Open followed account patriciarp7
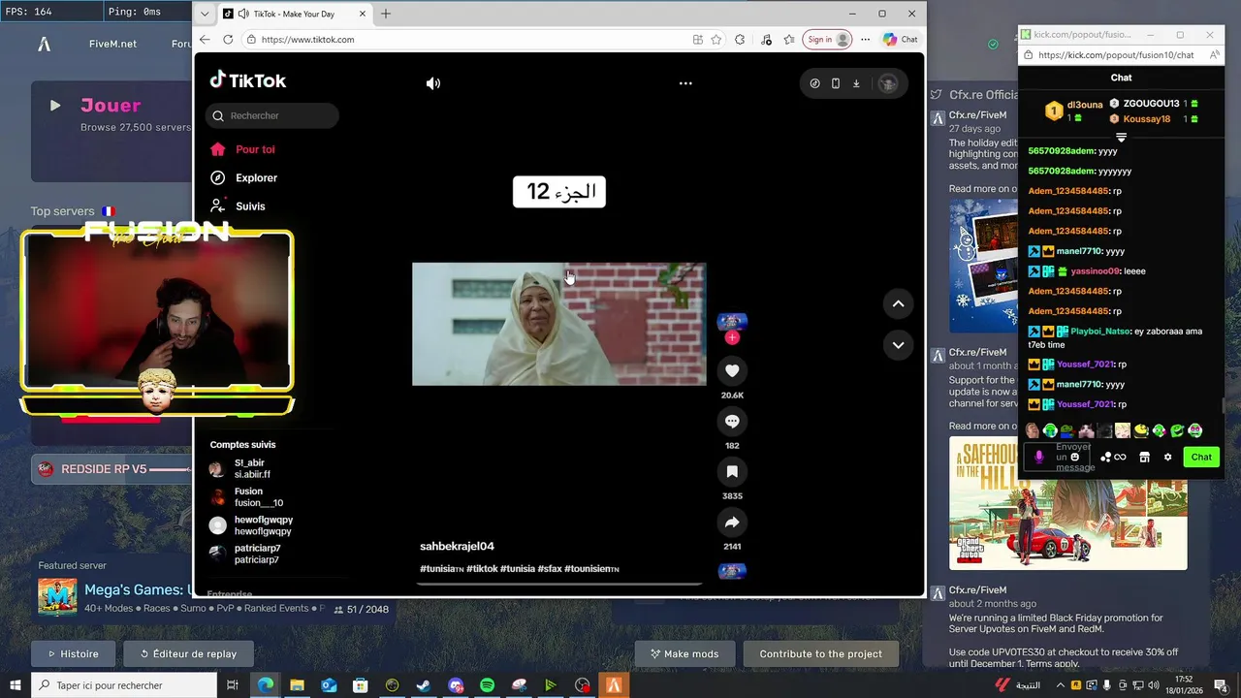Screen dimensions: 1241x698 point(245,554)
